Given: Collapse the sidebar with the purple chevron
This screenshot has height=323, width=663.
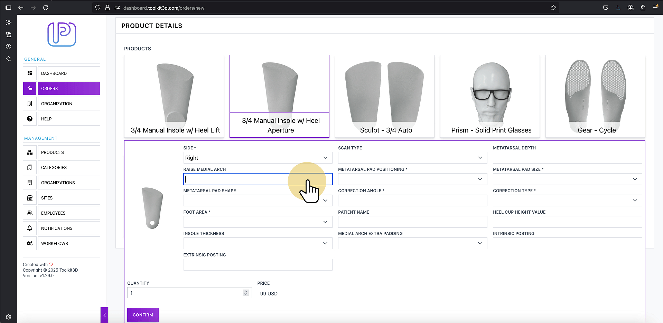Looking at the screenshot, I should point(104,315).
